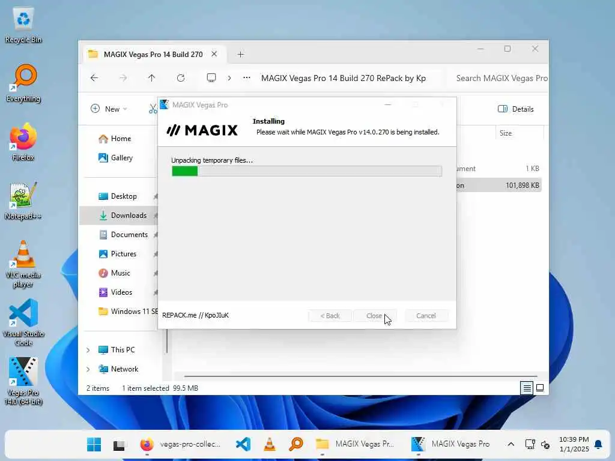Screen dimensions: 615x461
Task: Expand This PC tree node
Action: tap(88, 350)
